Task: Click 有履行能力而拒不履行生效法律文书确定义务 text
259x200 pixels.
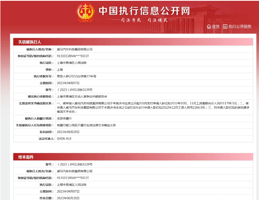Action: [86, 125]
